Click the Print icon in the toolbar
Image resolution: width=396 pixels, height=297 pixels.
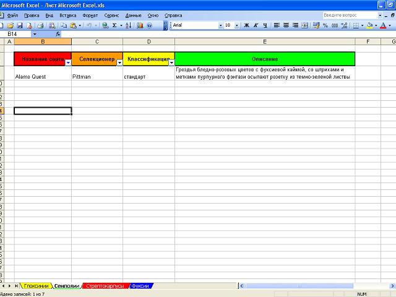[40, 25]
